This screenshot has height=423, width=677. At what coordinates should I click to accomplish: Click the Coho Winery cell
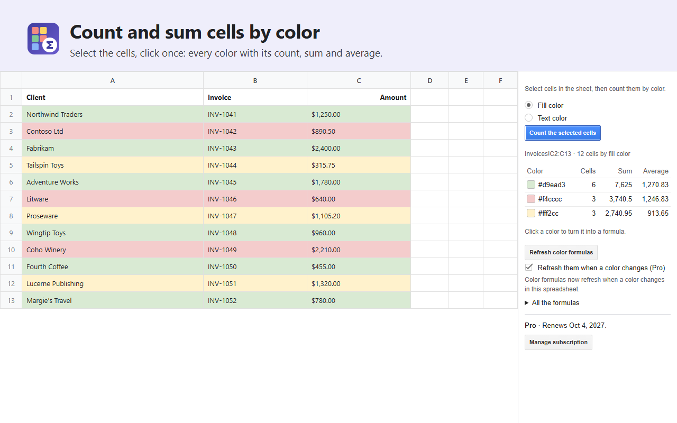(x=113, y=250)
